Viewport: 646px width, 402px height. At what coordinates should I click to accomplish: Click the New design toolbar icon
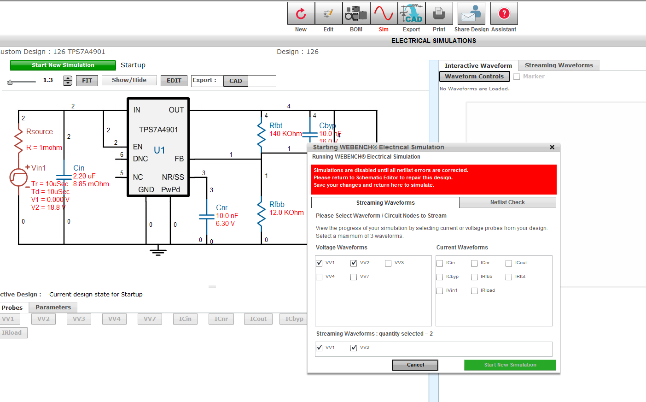pyautogui.click(x=301, y=13)
